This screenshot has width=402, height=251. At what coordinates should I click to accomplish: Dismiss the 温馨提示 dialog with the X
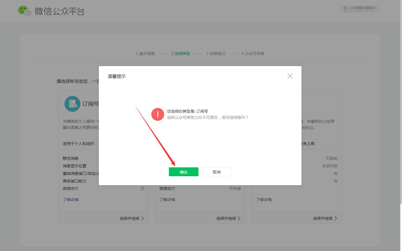tap(290, 76)
